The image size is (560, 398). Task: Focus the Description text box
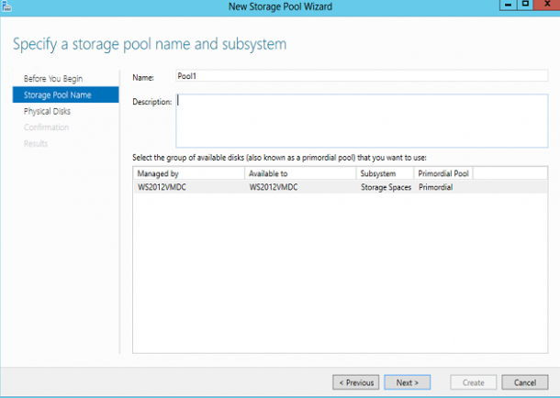point(362,120)
